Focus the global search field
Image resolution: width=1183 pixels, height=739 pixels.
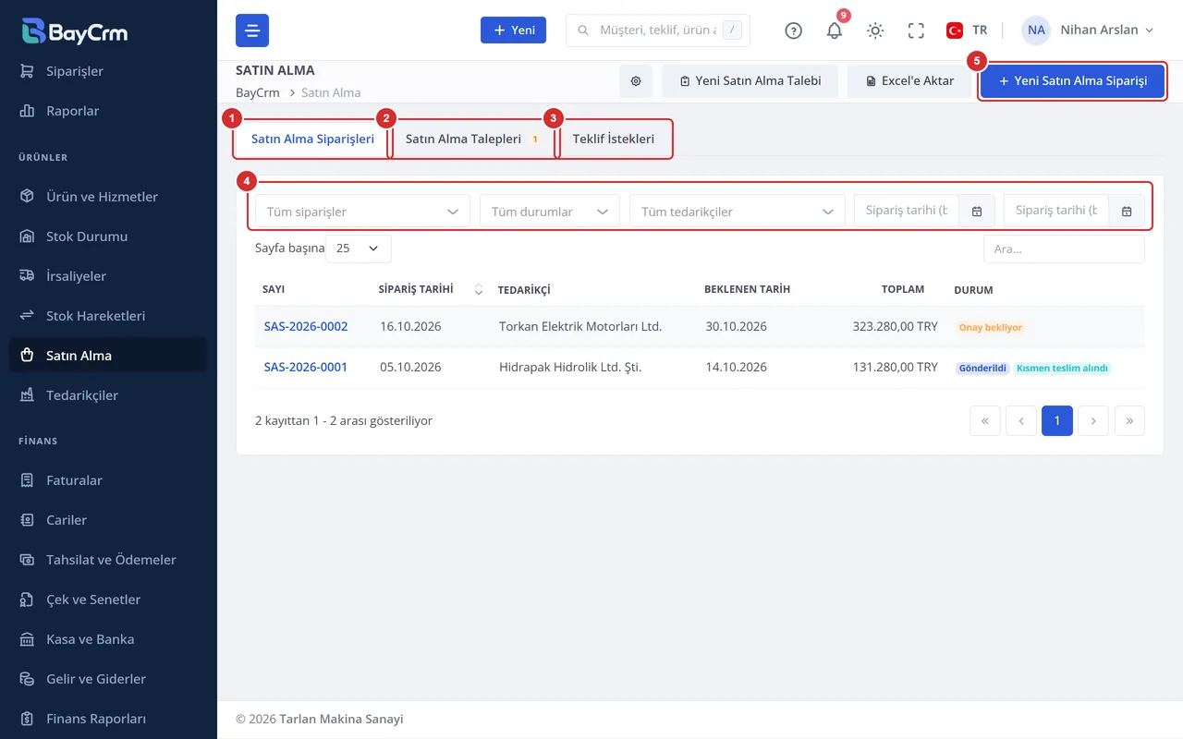pyautogui.click(x=658, y=30)
